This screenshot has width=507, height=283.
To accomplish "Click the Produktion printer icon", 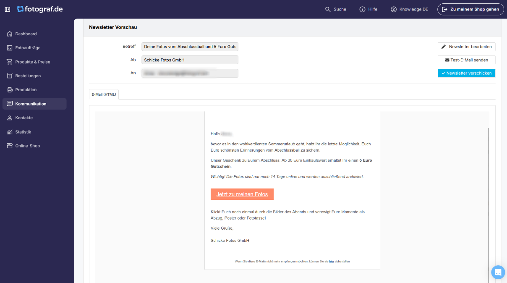I will pyautogui.click(x=10, y=90).
